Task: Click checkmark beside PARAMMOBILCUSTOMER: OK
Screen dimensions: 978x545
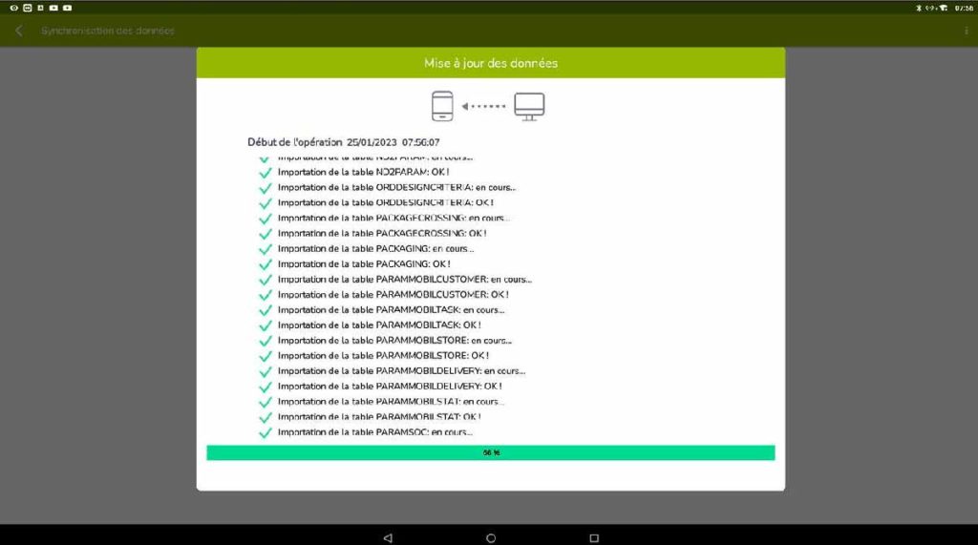Action: (266, 295)
